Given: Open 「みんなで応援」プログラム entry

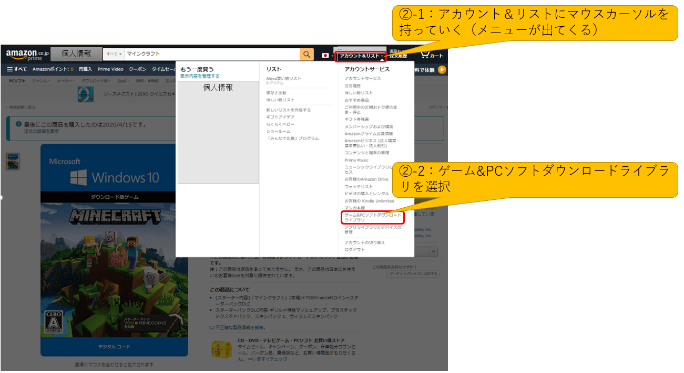Looking at the screenshot, I should (292, 138).
